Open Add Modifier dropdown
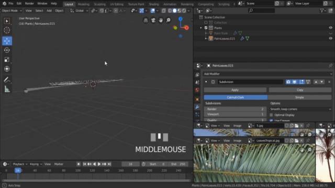 [267, 74]
